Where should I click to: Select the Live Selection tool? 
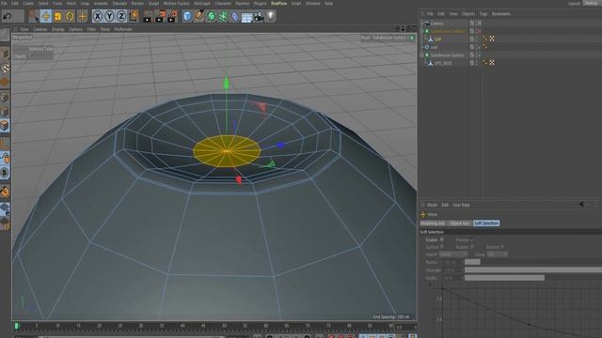(x=34, y=17)
